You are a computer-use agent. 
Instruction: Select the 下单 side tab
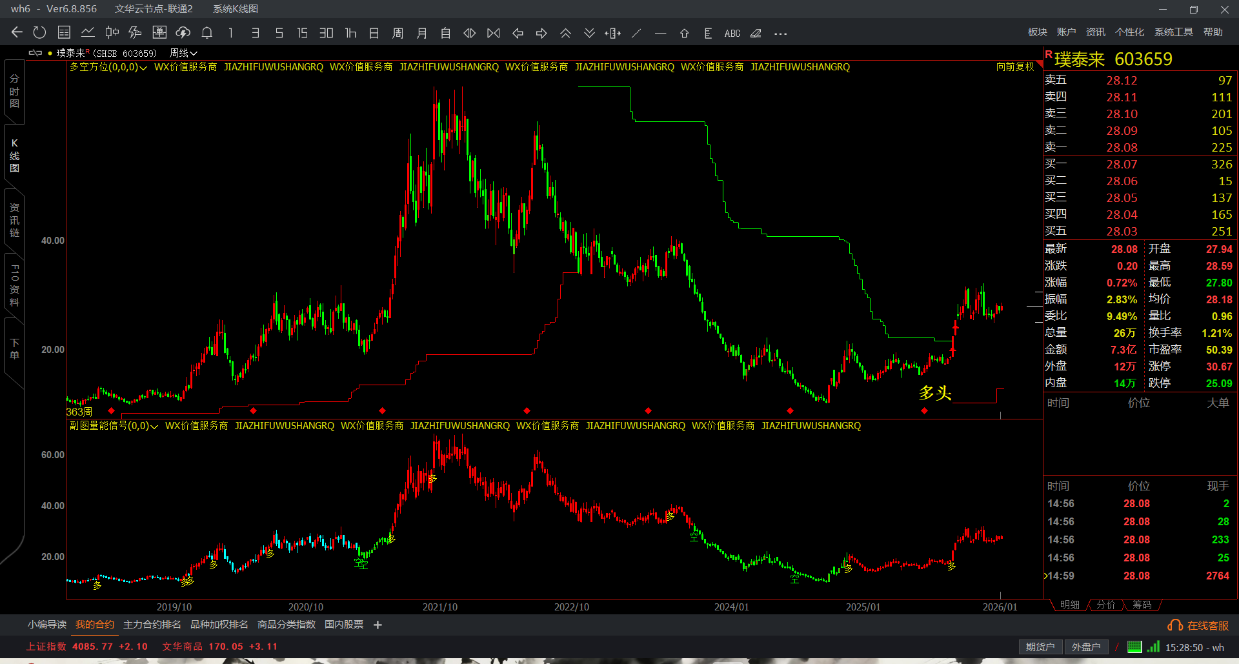click(x=14, y=349)
